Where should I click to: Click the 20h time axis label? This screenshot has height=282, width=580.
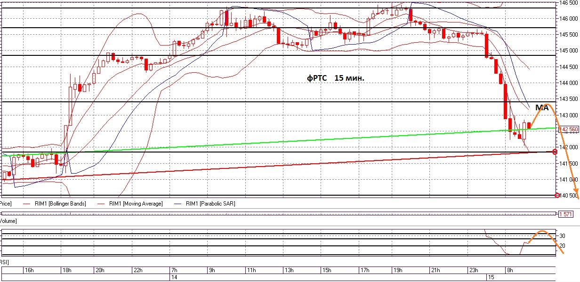(100, 270)
